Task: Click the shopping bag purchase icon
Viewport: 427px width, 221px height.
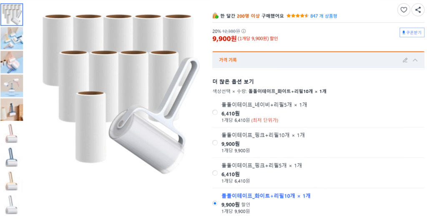Action: tap(216, 16)
